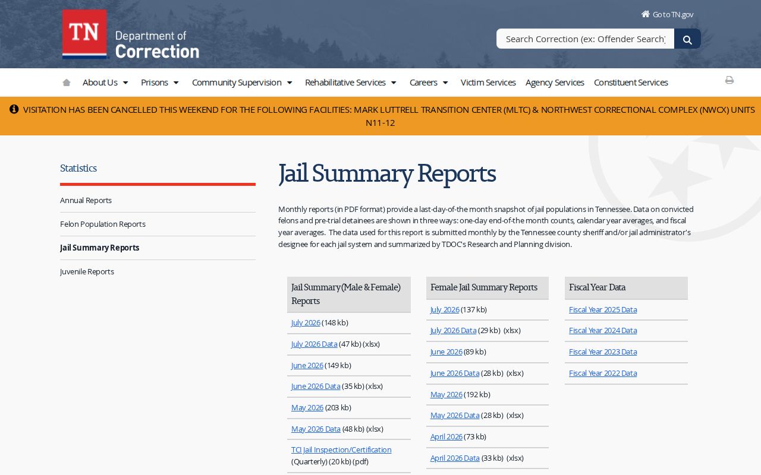This screenshot has height=475, width=761.
Task: Open the May 2026 (203 kb) report link
Action: [x=307, y=408]
